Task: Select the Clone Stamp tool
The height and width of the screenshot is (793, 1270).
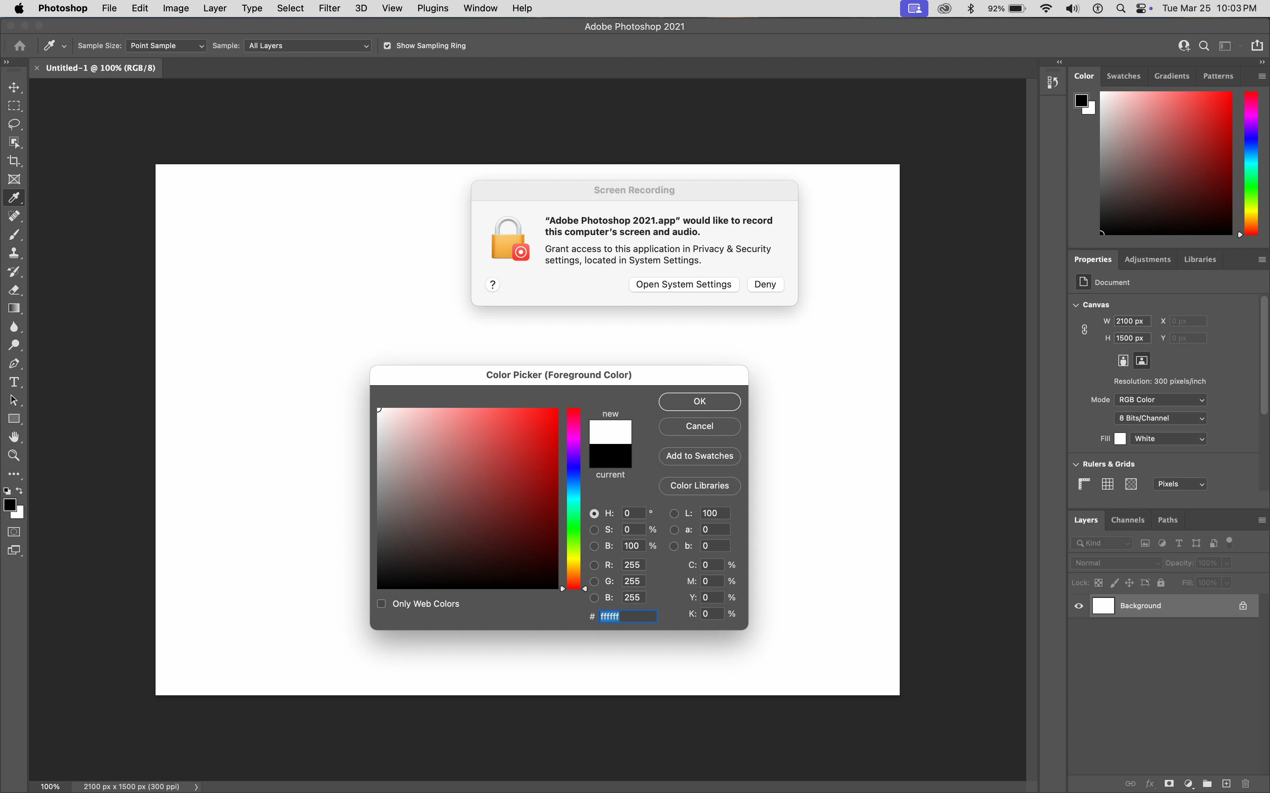Action: tap(14, 253)
